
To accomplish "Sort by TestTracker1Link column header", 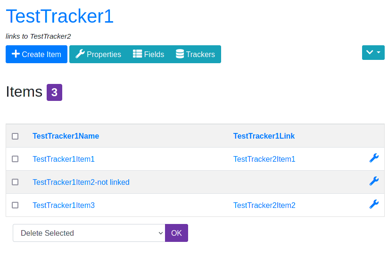I will 264,136.
